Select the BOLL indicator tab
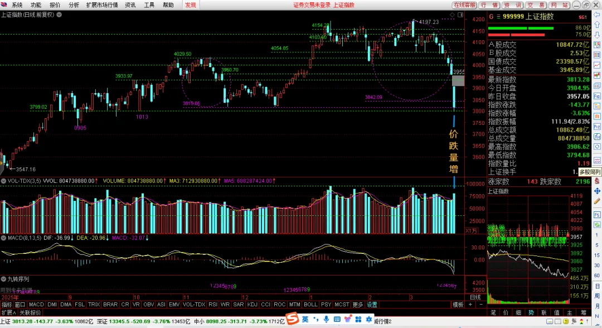Image resolution: width=602 pixels, height=328 pixels. pyautogui.click(x=310, y=305)
